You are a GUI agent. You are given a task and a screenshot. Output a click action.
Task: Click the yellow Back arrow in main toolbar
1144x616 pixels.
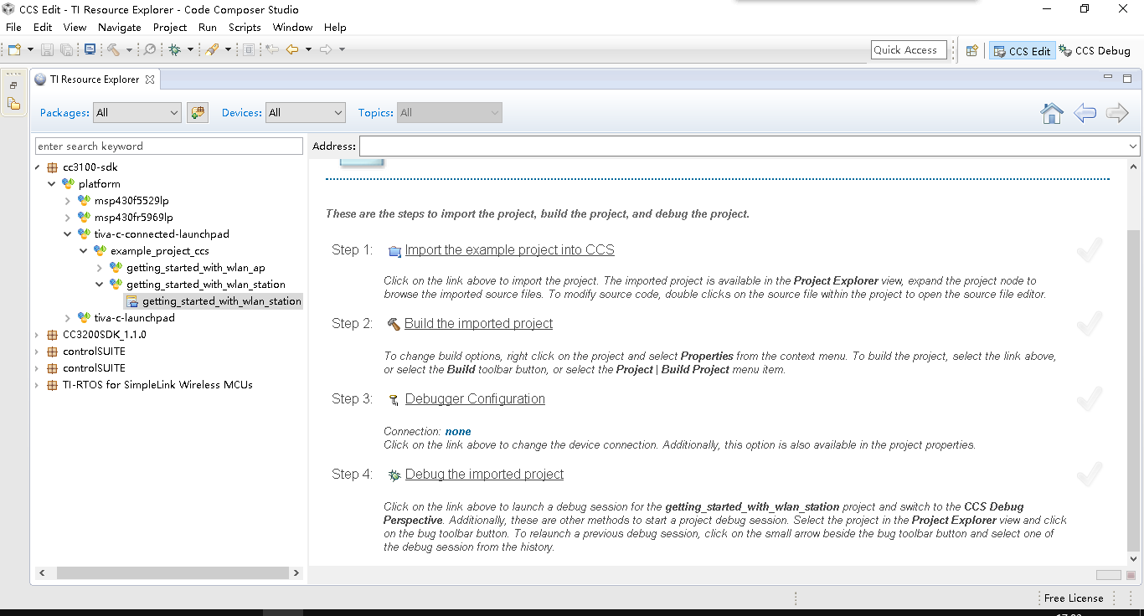tap(292, 50)
